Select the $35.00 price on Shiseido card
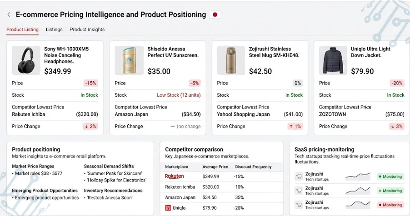The image size is (410, 216). coord(159,71)
